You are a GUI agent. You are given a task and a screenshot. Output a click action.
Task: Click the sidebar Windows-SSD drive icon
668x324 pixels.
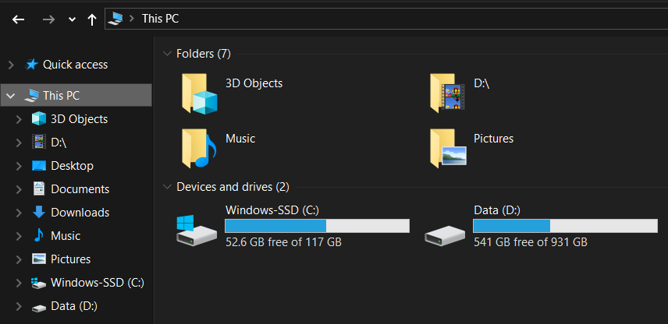click(39, 283)
